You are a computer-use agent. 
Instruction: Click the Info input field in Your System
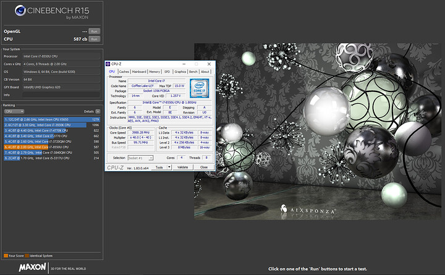point(61,95)
